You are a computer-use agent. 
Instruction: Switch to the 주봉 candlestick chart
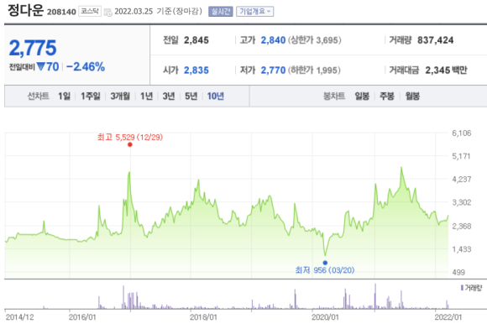coord(387,97)
